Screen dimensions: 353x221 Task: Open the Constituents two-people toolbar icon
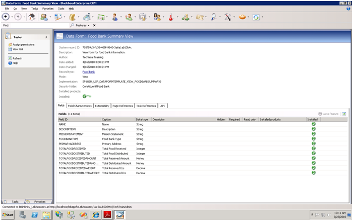pyautogui.click(x=44, y=17)
